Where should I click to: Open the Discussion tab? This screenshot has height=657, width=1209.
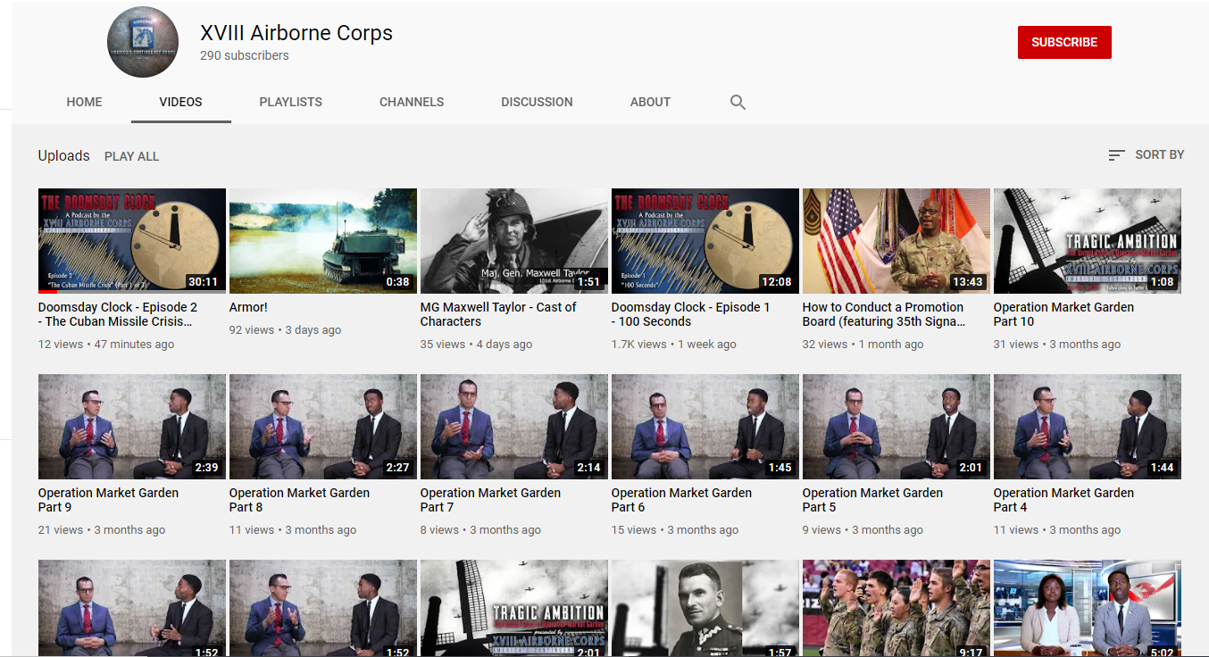pyautogui.click(x=537, y=102)
